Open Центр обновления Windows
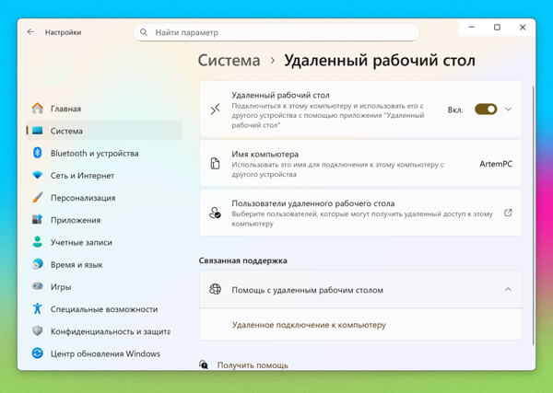This screenshot has height=393, width=553. [x=104, y=353]
